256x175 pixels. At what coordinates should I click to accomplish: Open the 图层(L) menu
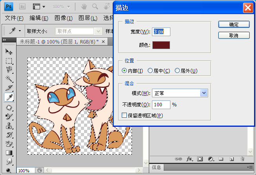(x=88, y=18)
